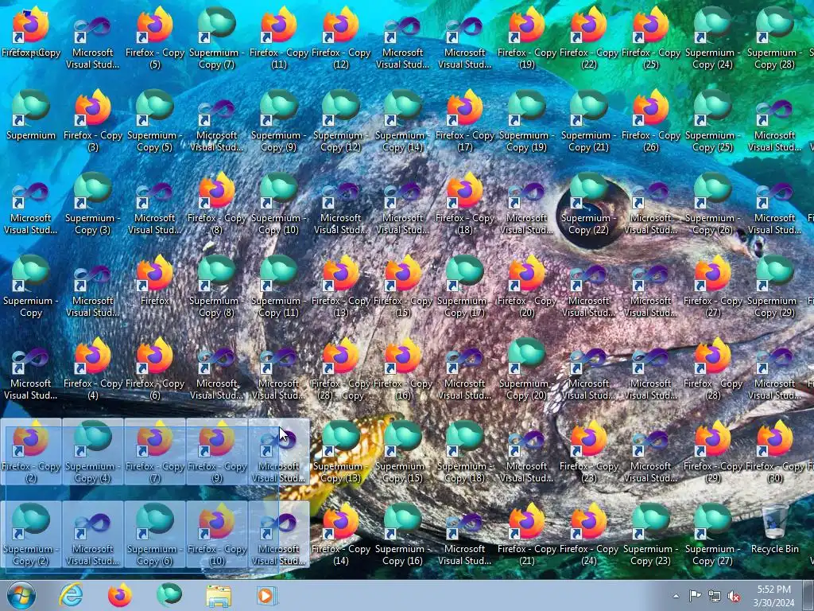Viewport: 814px width, 611px height.
Task: Click Supermium - Copy (12) icon
Action: pos(340,121)
